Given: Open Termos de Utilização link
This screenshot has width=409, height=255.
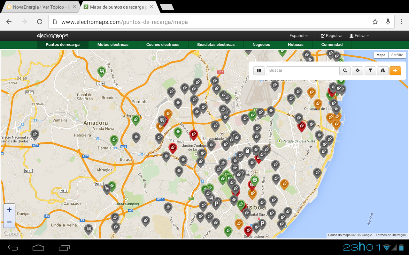Looking at the screenshot, I should pyautogui.click(x=390, y=235).
